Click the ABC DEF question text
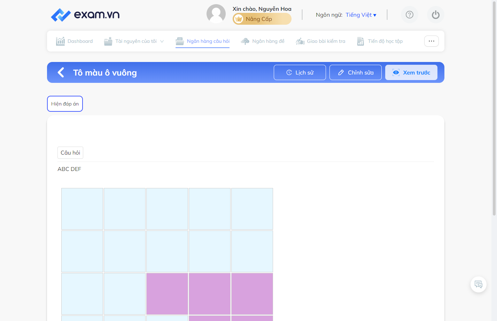This screenshot has height=321, width=497. tap(69, 169)
